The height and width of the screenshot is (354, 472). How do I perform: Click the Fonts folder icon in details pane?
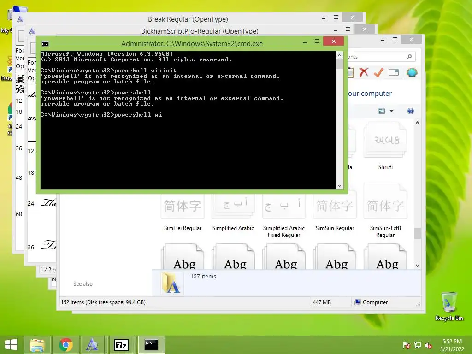tap(171, 283)
